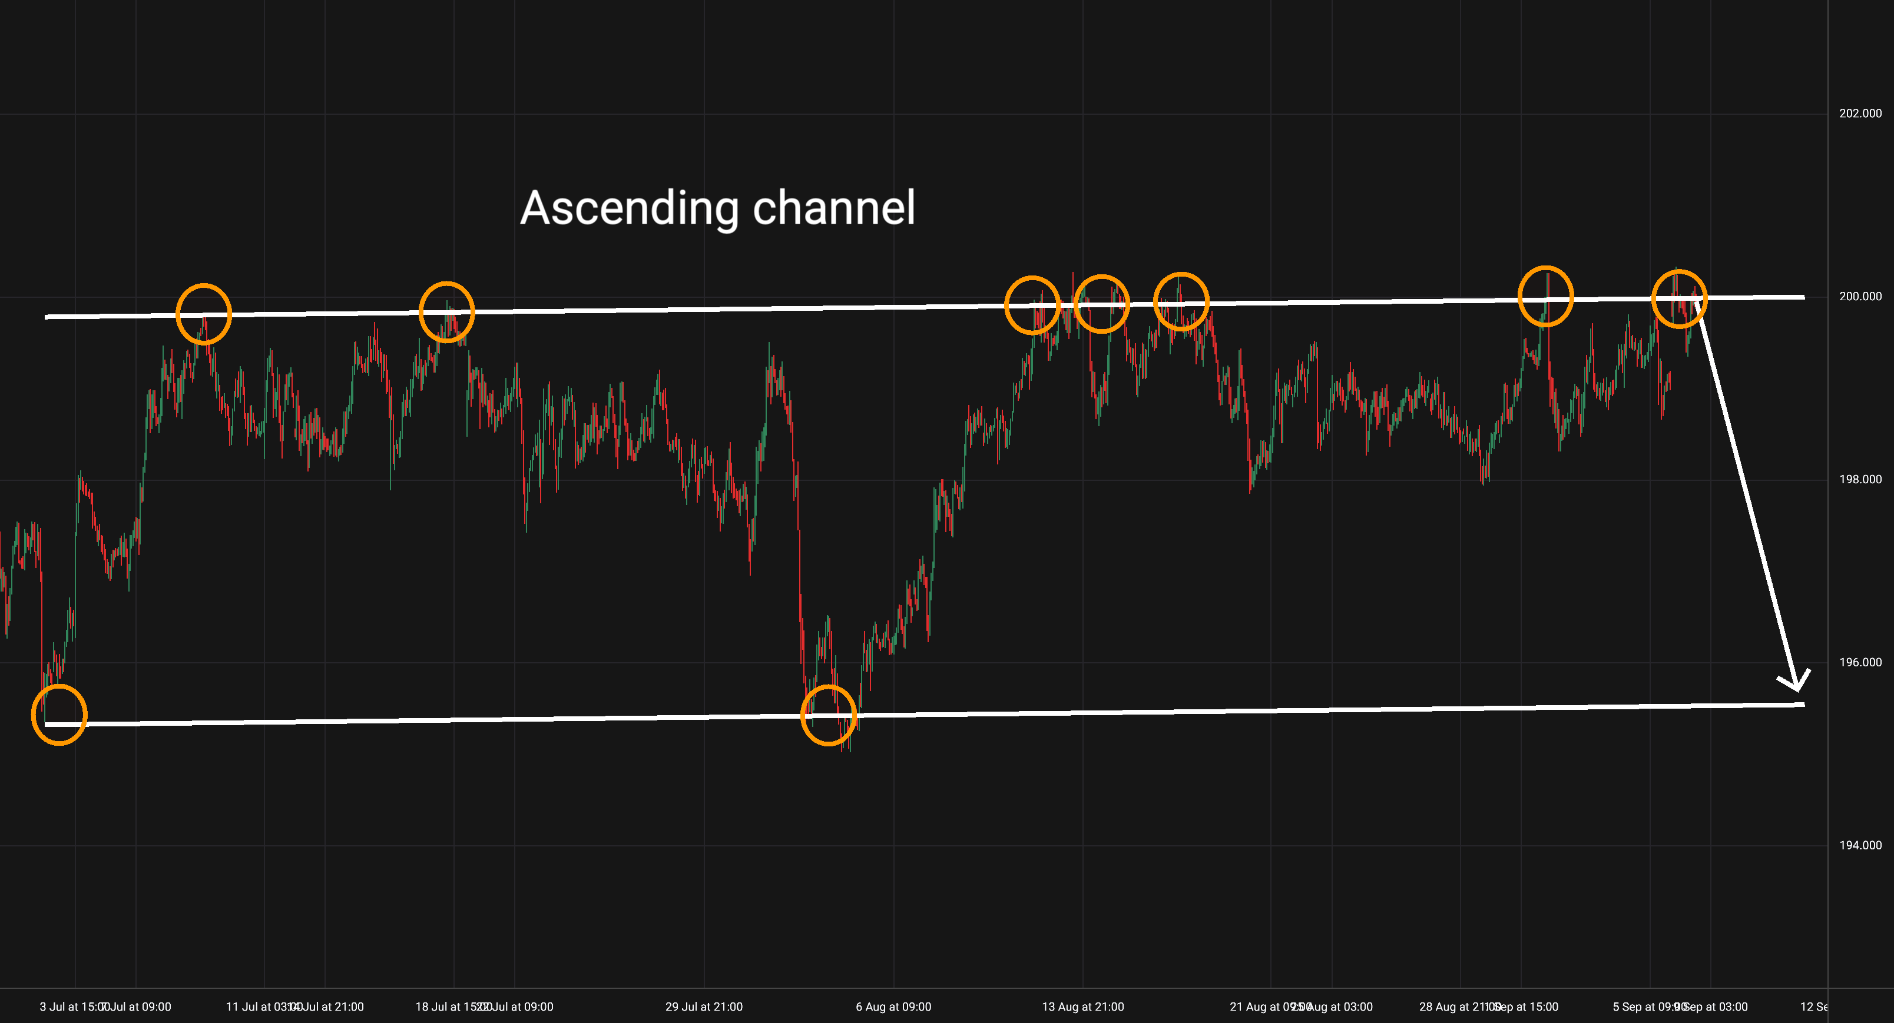The image size is (1894, 1023).
Task: Select the orange circle at bottom-left channel low
Action: click(59, 715)
